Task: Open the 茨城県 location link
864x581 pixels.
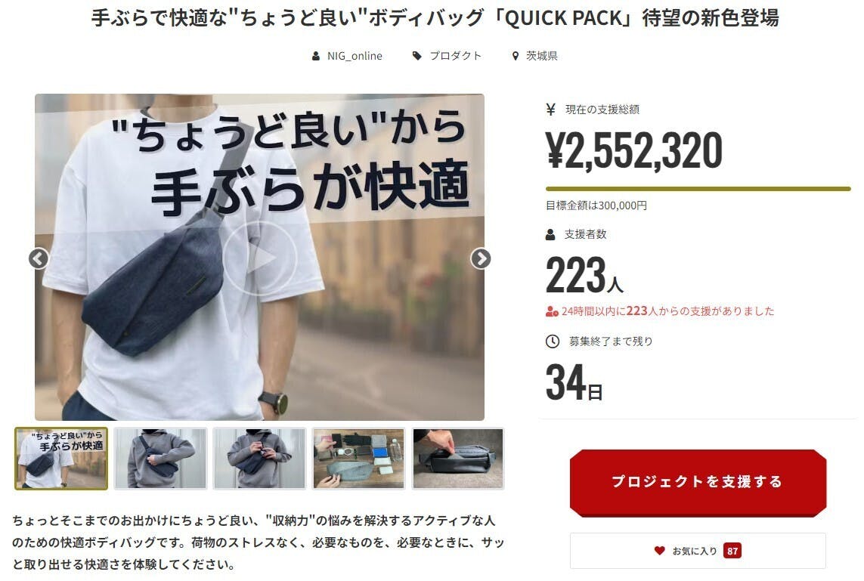Action: [542, 56]
